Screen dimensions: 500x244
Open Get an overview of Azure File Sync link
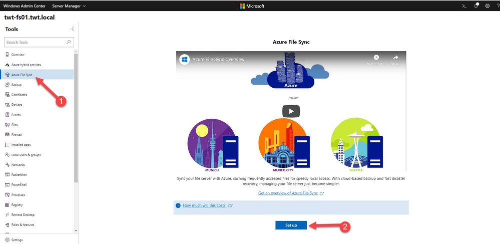pos(288,193)
